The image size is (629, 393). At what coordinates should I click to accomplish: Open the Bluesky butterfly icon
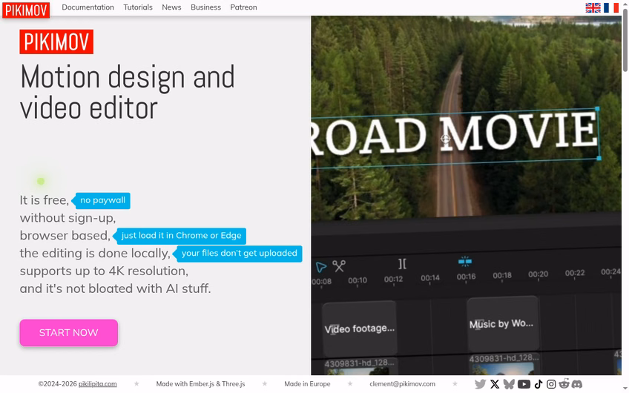pos(509,384)
